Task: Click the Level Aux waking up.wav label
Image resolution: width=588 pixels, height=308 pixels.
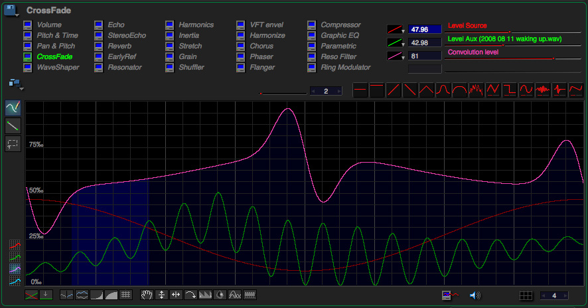Action: pyautogui.click(x=505, y=38)
